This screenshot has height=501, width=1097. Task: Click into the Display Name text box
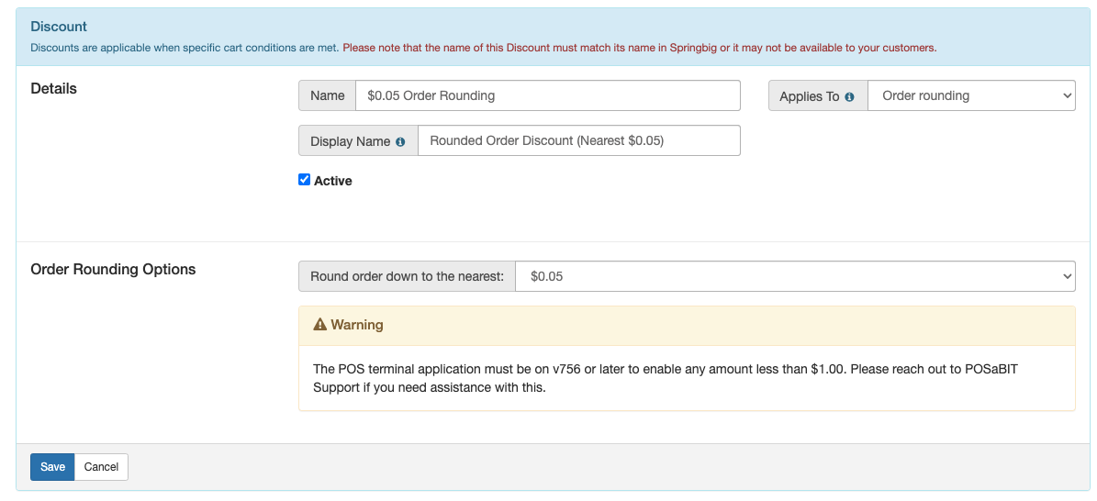(x=578, y=141)
